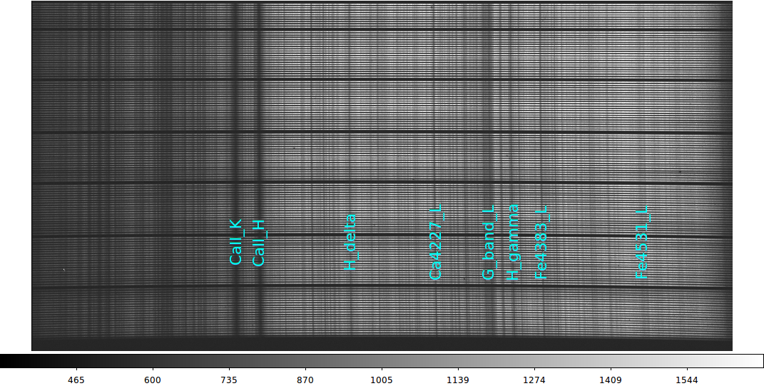Pick the Fe4383_L label
This screenshot has height=386, width=764.
point(541,242)
